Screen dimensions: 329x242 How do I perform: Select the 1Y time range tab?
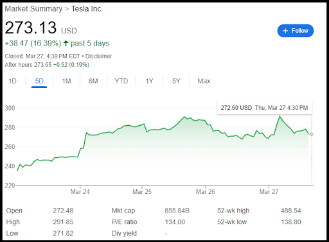[x=149, y=81]
